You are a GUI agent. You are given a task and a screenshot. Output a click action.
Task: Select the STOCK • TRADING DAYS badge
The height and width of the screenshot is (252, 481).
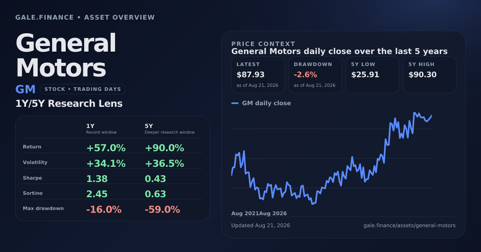point(83,89)
